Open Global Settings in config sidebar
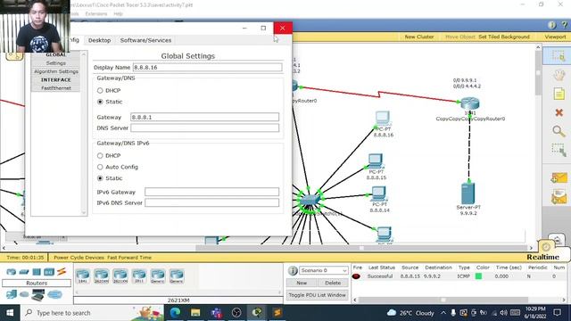Screen dimensions: 571x321 click(55, 63)
